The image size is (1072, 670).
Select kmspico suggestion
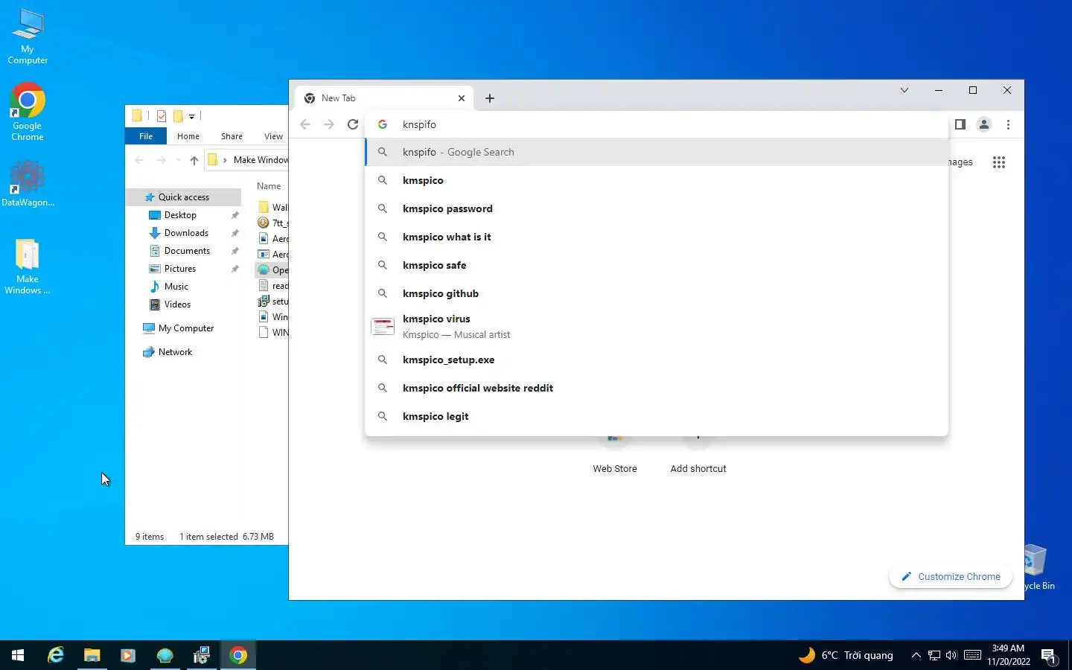tap(657, 180)
